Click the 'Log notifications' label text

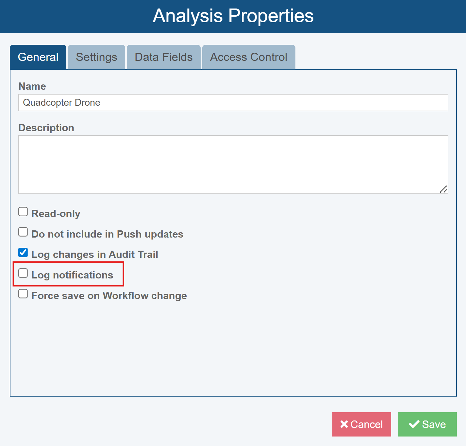72,275
